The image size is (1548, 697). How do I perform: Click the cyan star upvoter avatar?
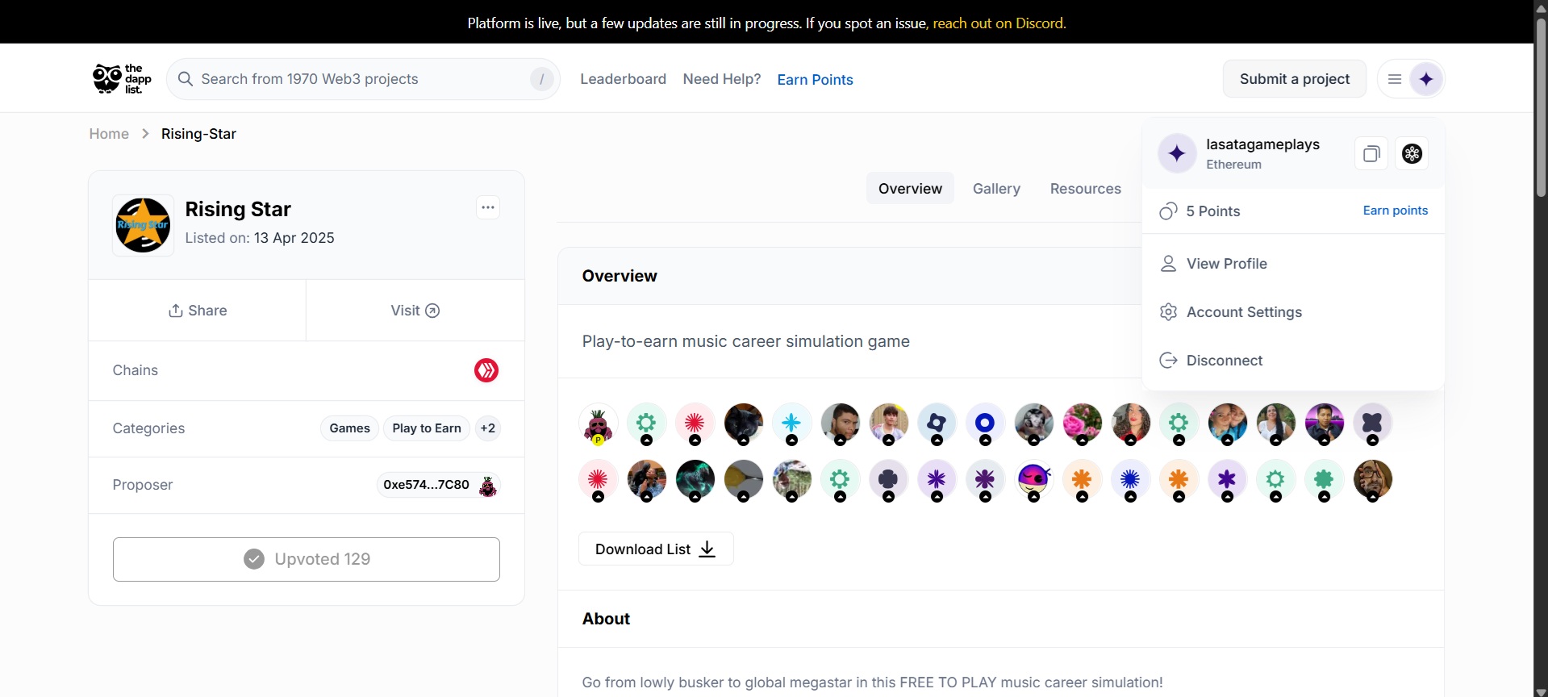[791, 424]
